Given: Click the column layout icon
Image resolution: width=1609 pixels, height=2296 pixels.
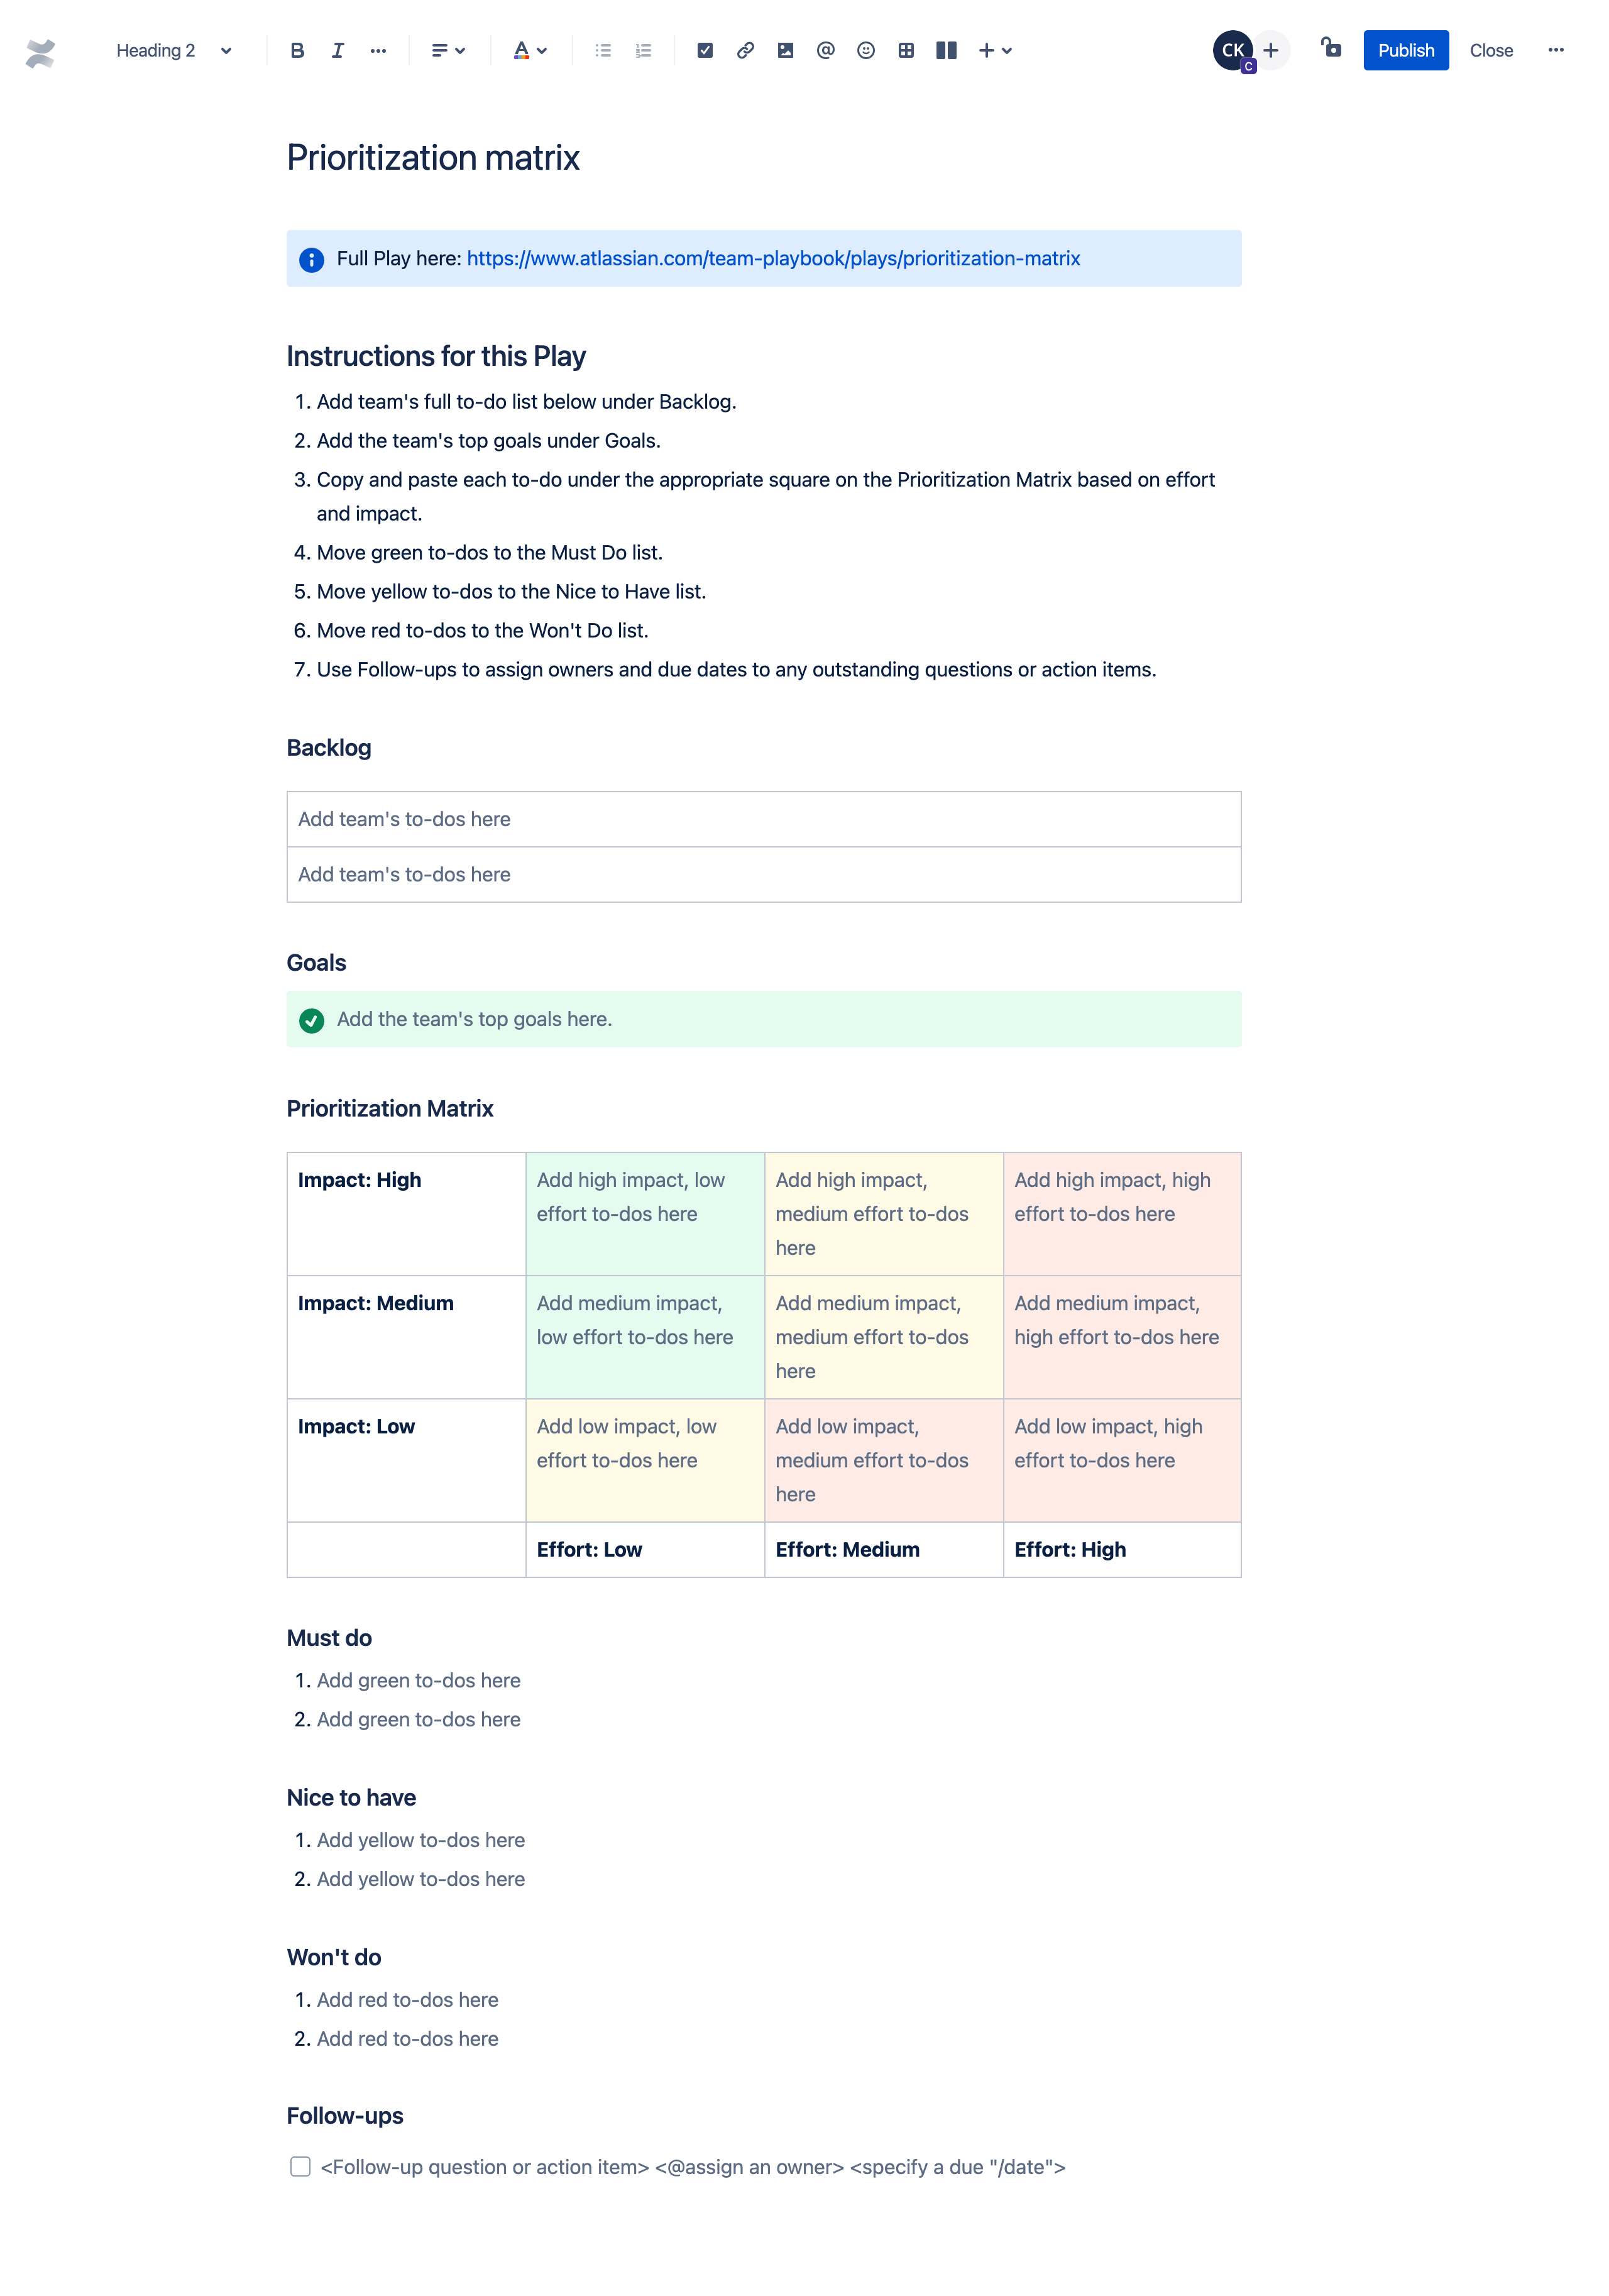Looking at the screenshot, I should tap(944, 50).
